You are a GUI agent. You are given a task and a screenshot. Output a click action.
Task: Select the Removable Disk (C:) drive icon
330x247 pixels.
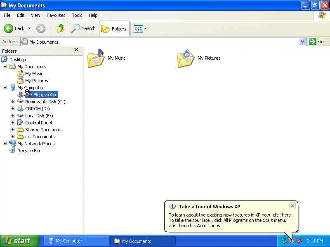20,101
